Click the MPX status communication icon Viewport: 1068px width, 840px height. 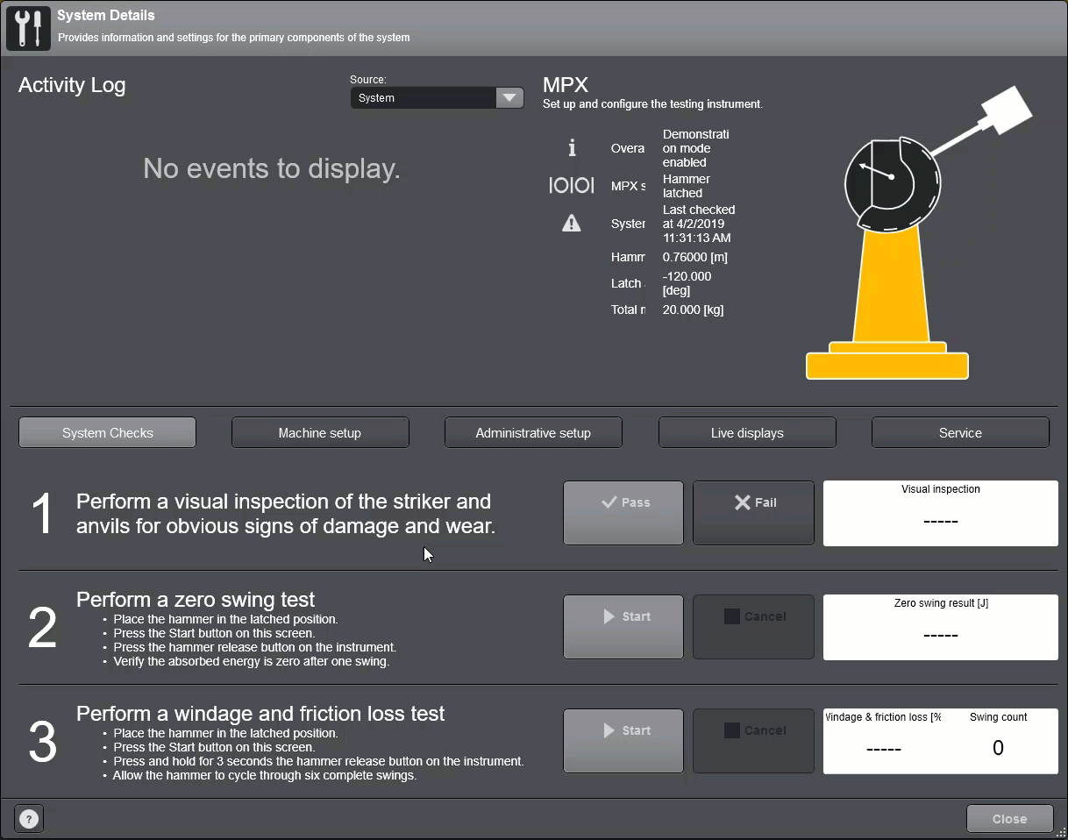572,186
